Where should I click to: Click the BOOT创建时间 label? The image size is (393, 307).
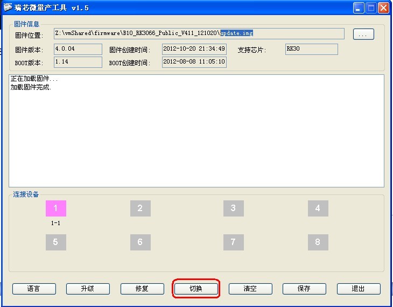pos(130,63)
